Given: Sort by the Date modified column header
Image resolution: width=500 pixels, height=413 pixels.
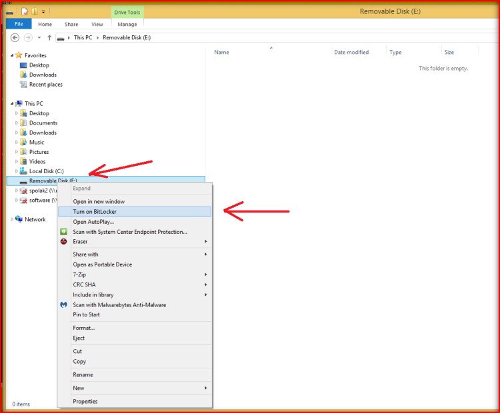Looking at the screenshot, I should coord(351,52).
